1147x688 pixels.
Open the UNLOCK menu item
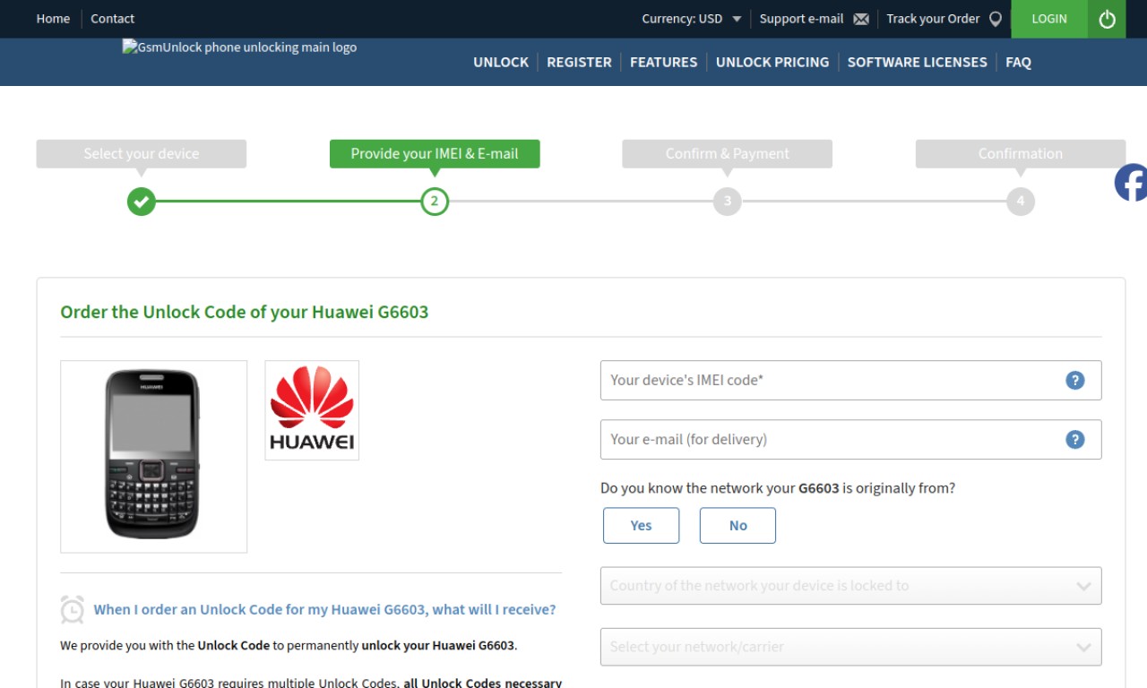501,62
